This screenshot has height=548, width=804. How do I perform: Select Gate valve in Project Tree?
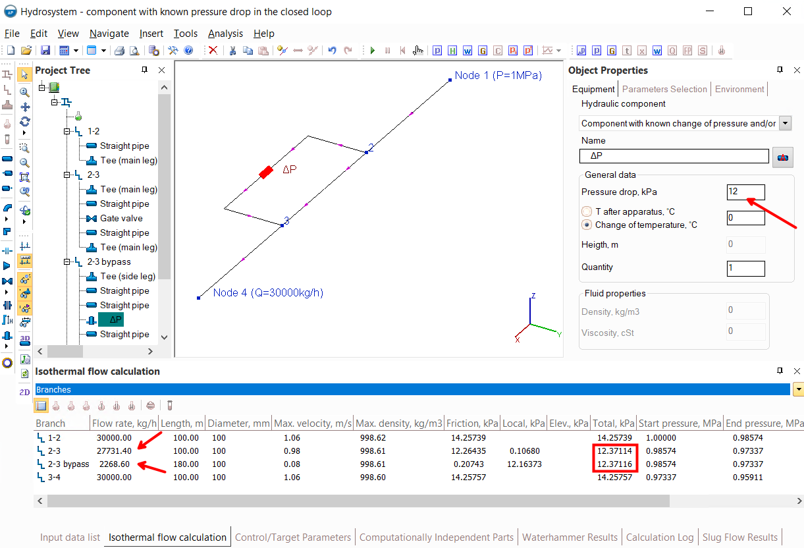pos(121,218)
